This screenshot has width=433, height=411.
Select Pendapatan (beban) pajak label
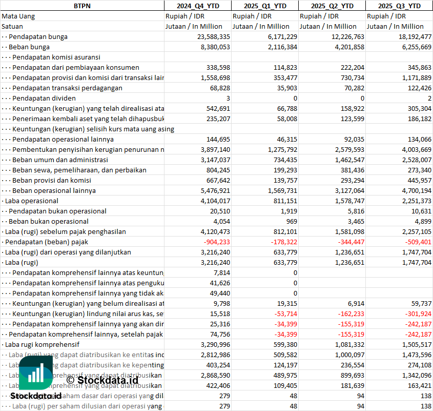(47, 242)
